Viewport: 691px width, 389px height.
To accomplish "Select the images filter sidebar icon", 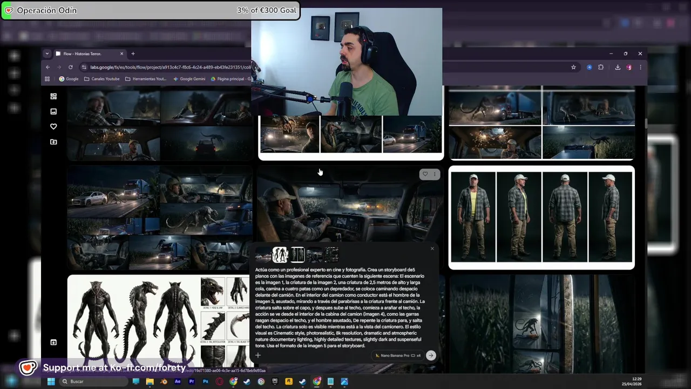I will click(53, 111).
